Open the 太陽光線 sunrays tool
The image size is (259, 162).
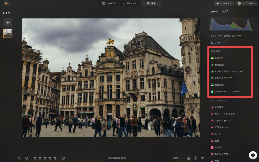pyautogui.click(x=217, y=65)
